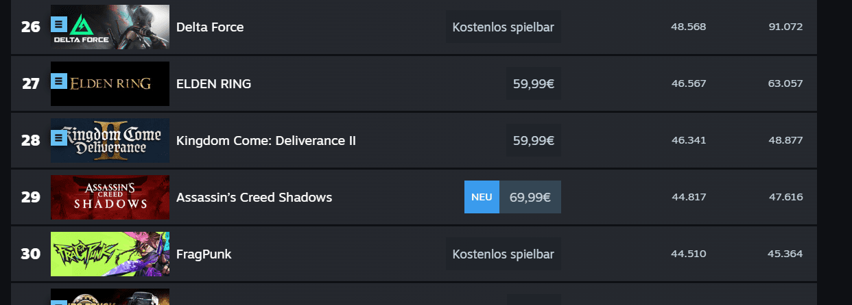Screen dimensions: 852x305
Task: Click FragPunk's Kostenlos spielbar button
Action: pos(503,254)
